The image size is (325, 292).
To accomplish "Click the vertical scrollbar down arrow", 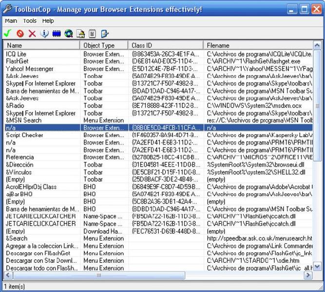I will 317,266.
